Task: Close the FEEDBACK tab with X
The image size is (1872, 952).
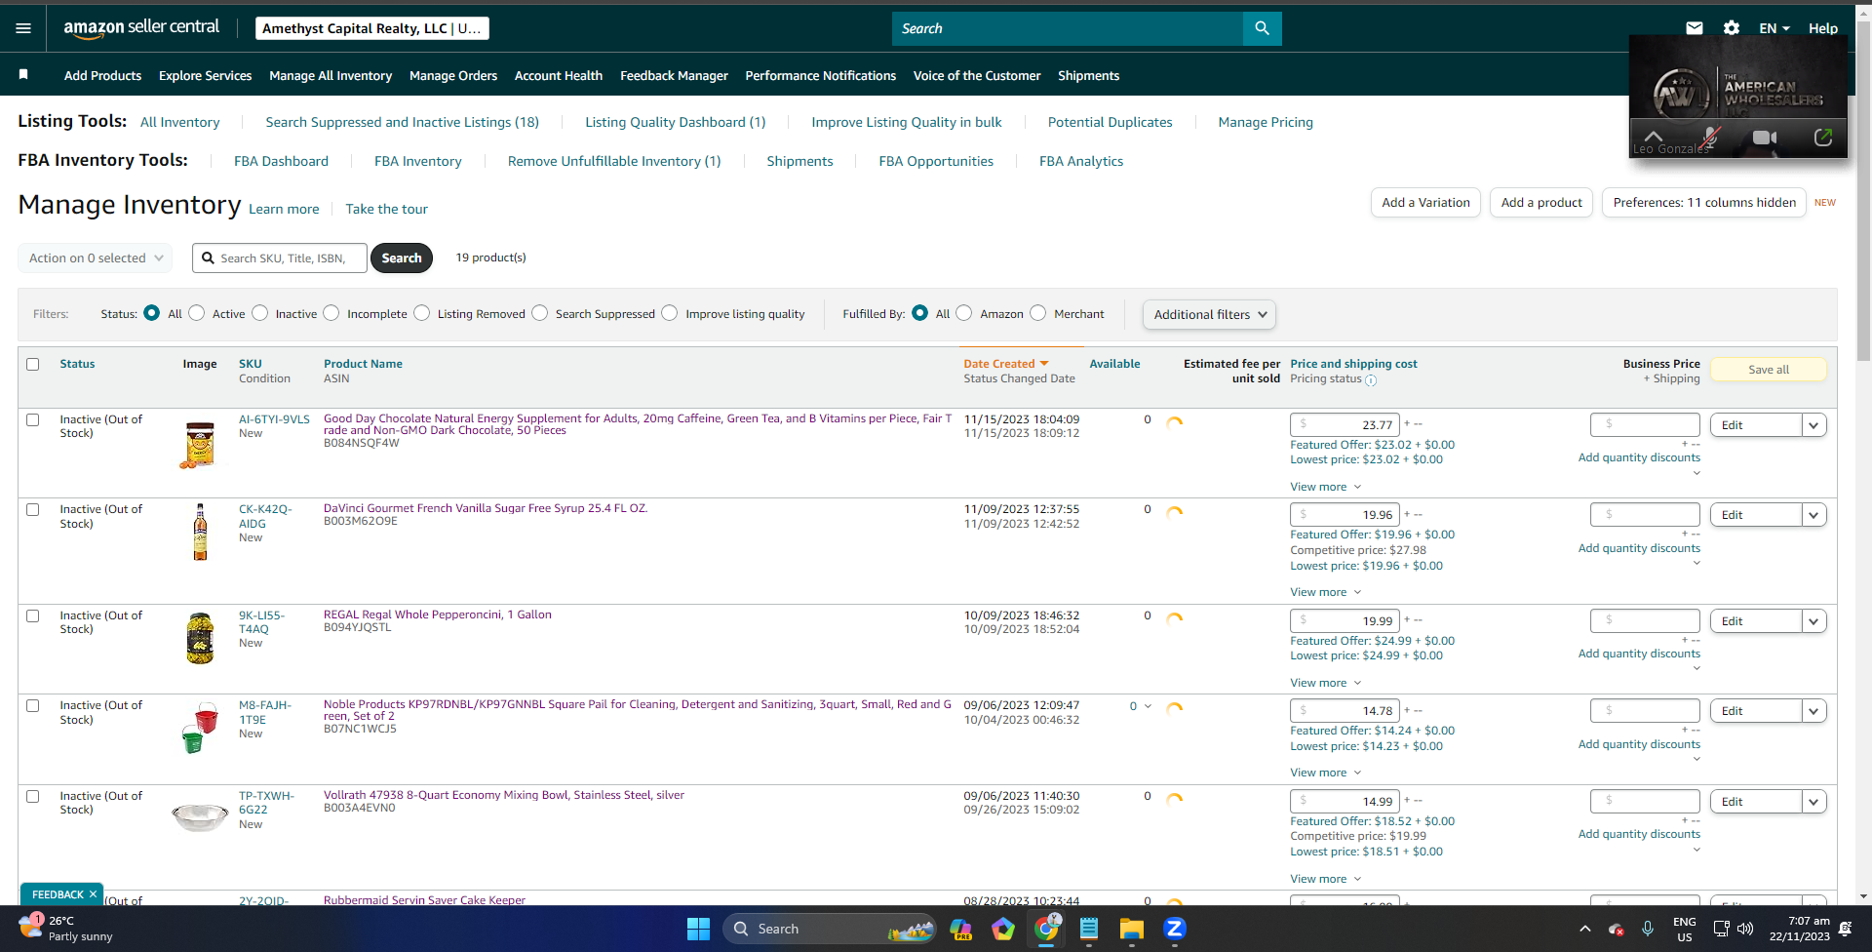Action: click(x=94, y=894)
